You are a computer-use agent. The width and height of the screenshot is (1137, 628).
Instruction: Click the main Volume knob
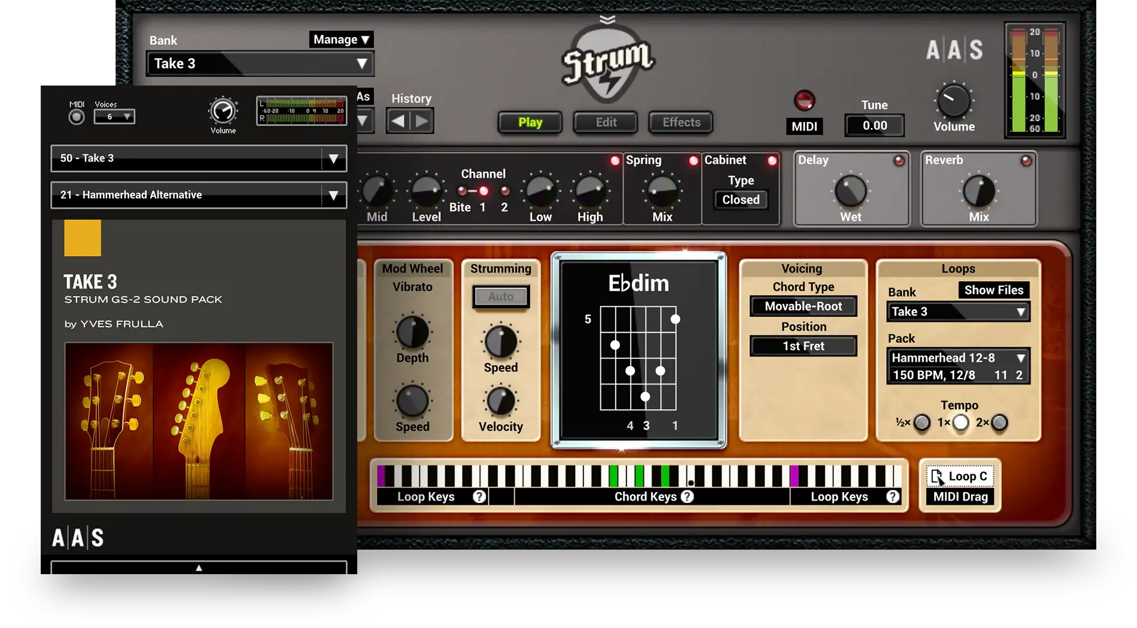(x=953, y=100)
